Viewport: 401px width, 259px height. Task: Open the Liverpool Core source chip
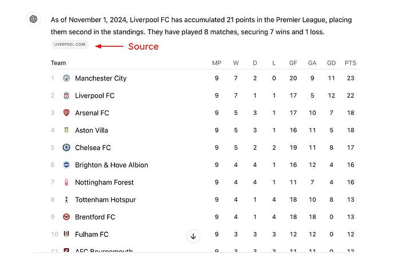pos(70,45)
